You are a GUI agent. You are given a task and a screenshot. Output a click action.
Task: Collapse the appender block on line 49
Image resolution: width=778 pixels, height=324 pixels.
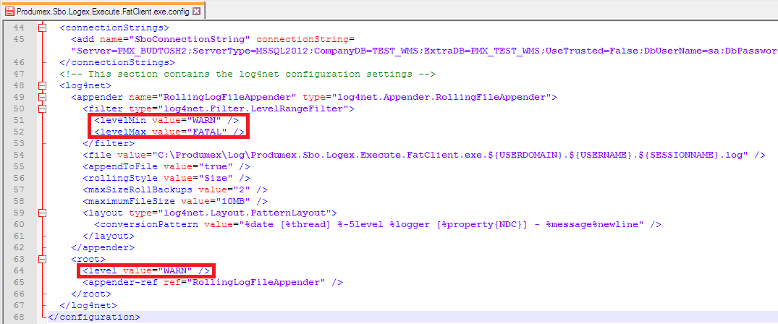coord(42,97)
